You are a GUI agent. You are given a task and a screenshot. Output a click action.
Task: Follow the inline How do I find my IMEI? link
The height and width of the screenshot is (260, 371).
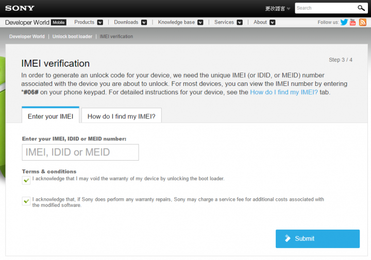click(284, 92)
